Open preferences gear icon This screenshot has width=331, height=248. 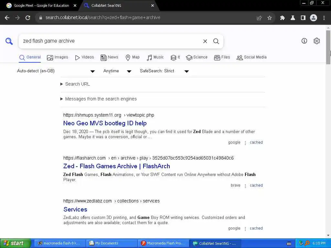tap(316, 41)
